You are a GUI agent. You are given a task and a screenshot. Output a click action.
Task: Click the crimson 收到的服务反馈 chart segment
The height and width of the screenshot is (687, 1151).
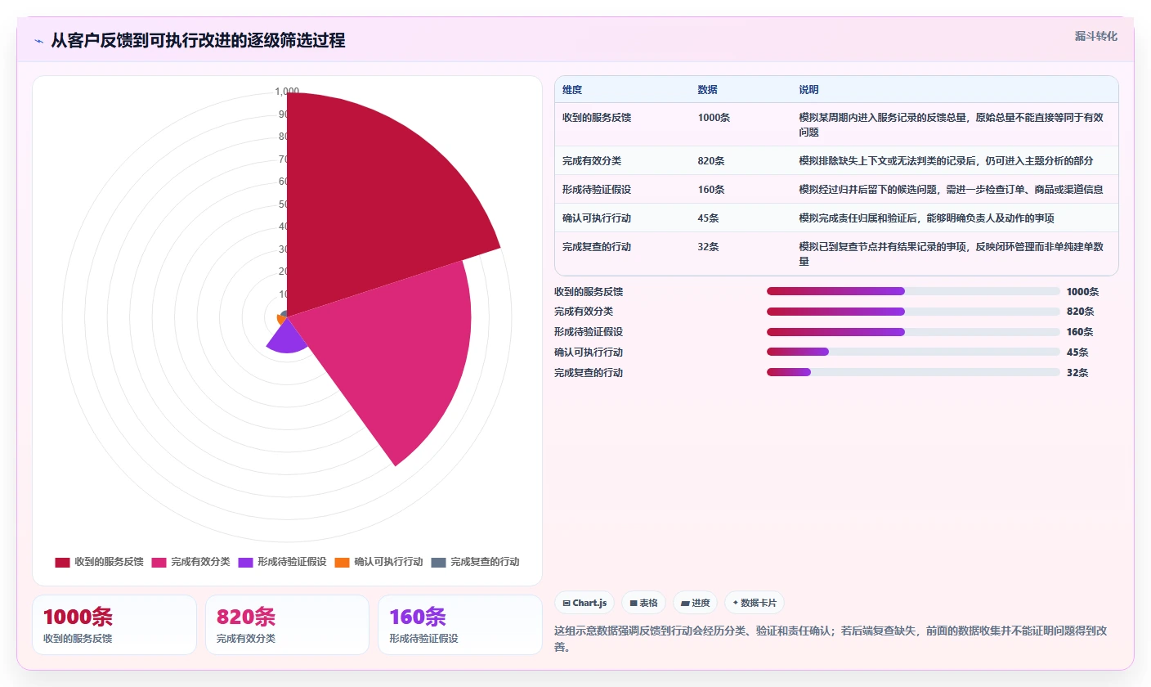368,204
